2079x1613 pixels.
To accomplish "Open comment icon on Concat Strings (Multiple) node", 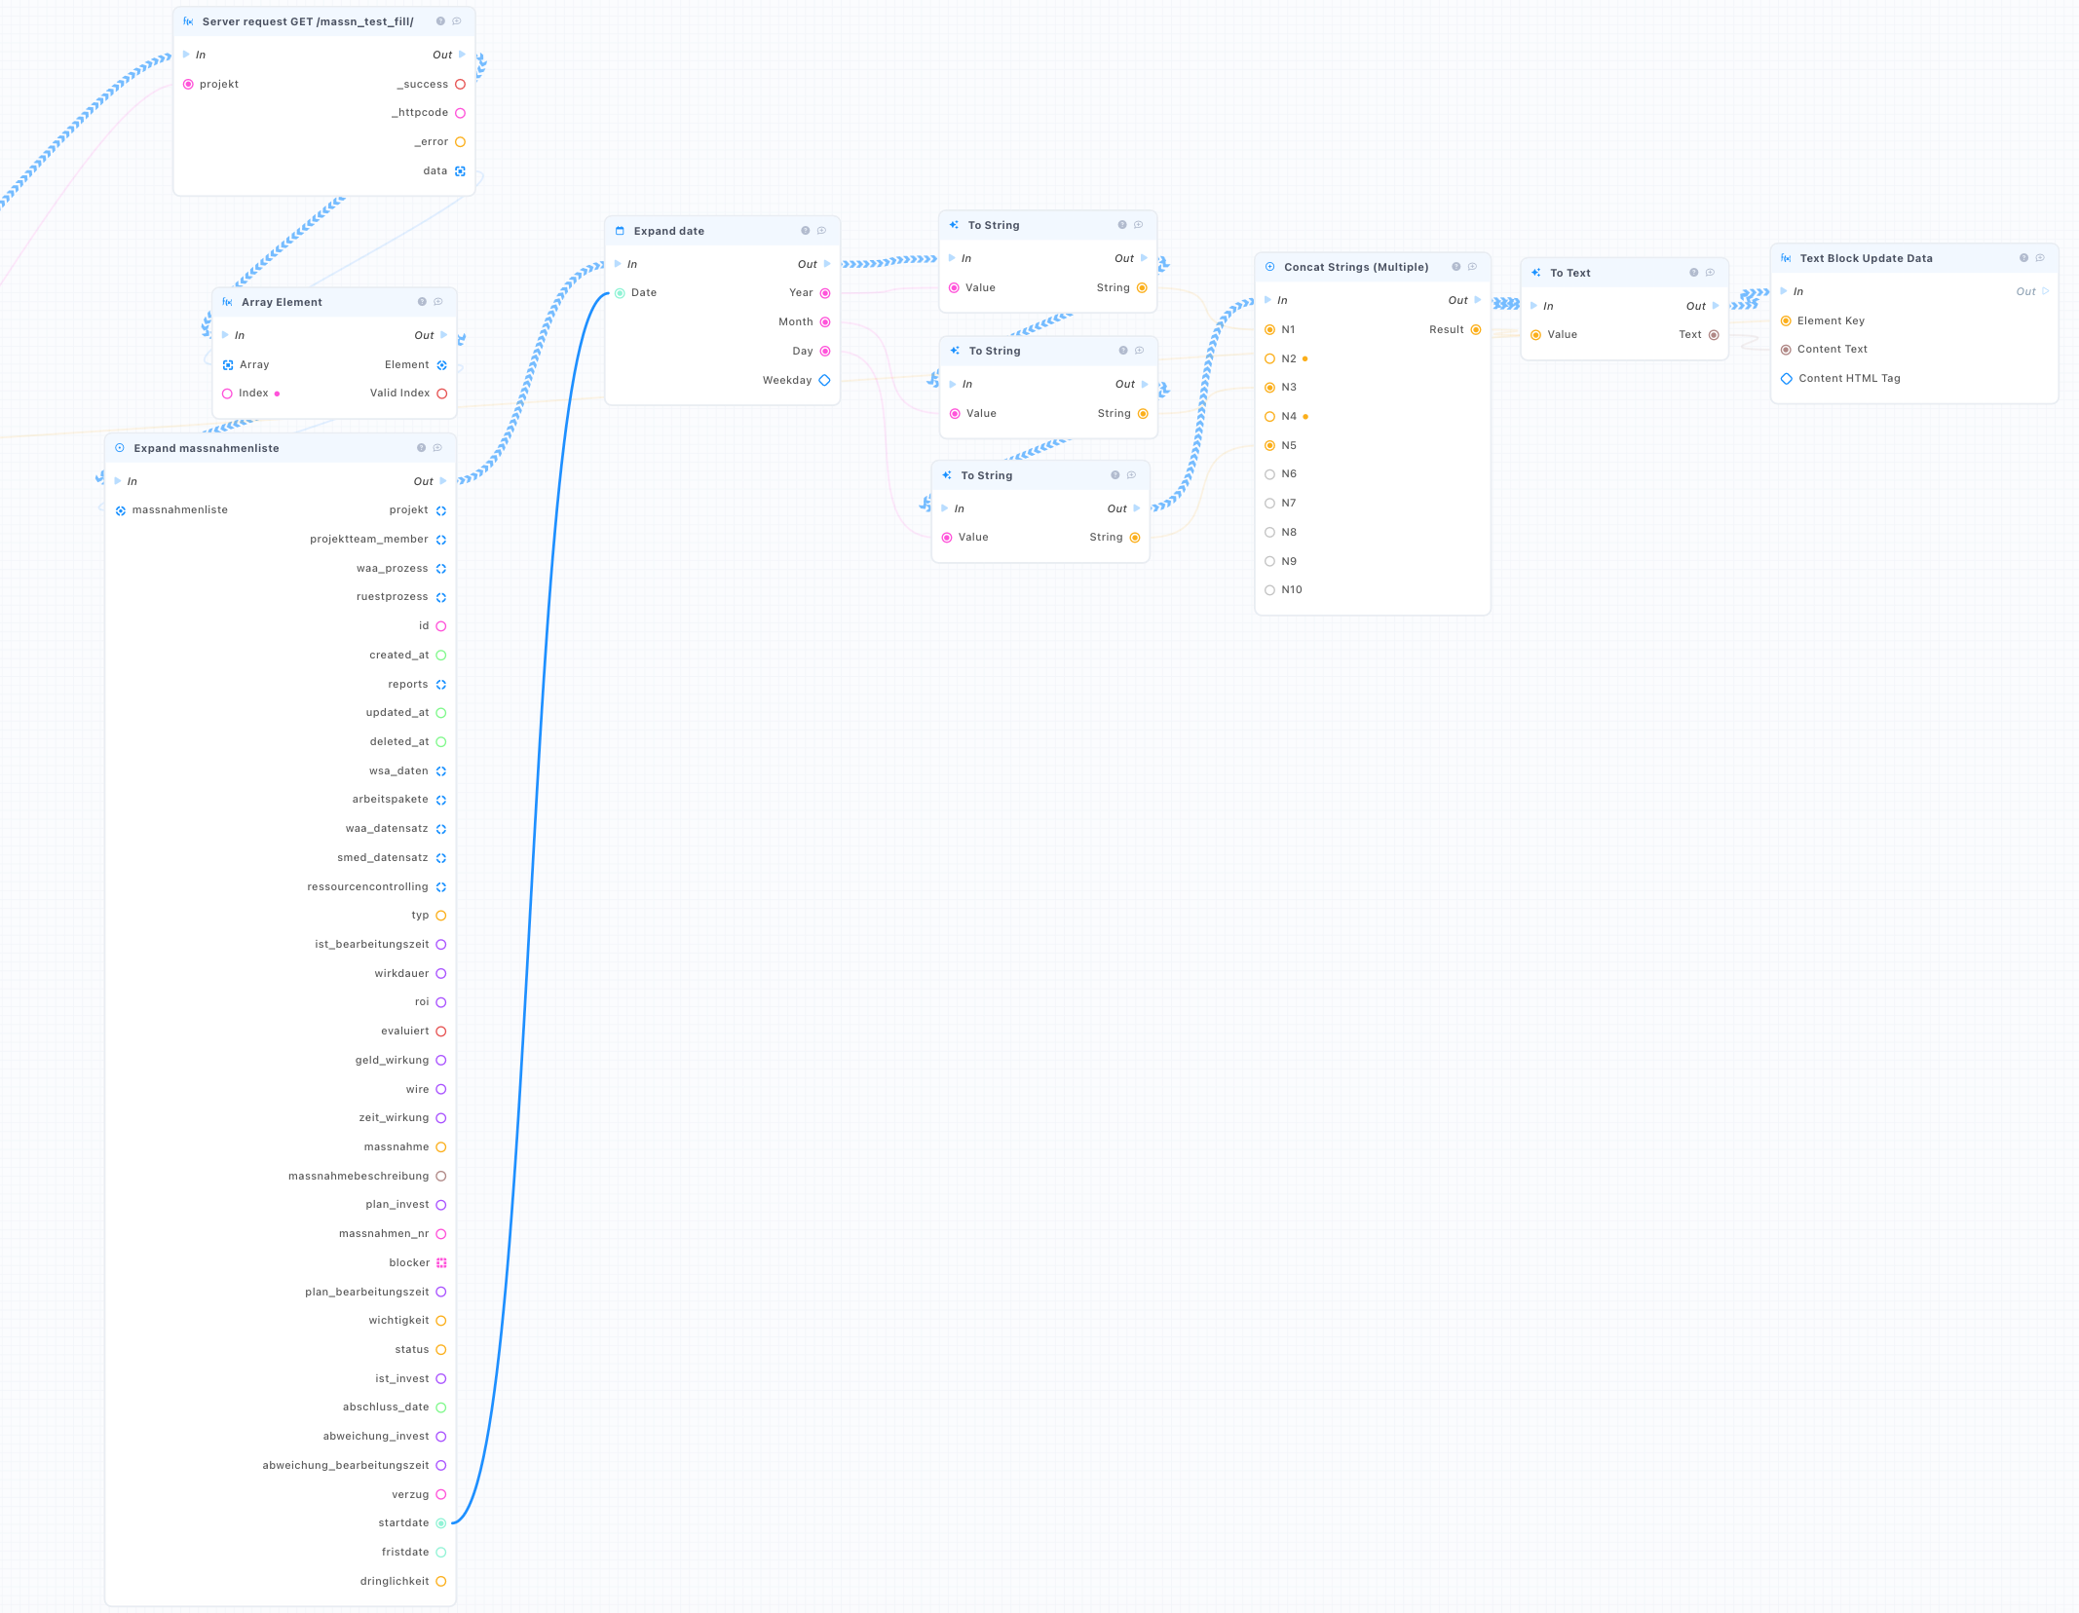I will (1472, 267).
